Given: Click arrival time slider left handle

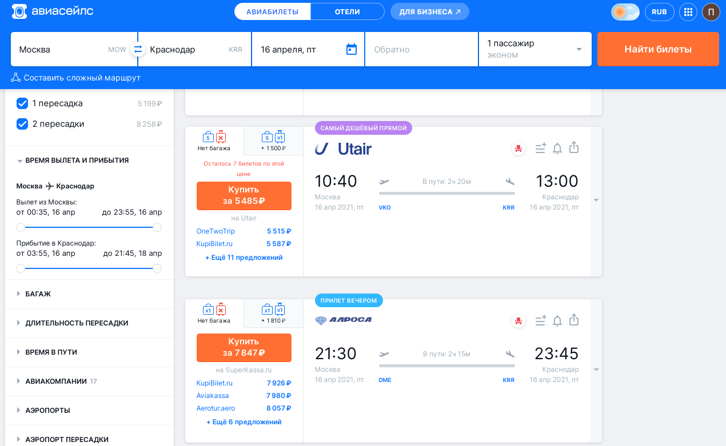Looking at the screenshot, I should pyautogui.click(x=21, y=268).
